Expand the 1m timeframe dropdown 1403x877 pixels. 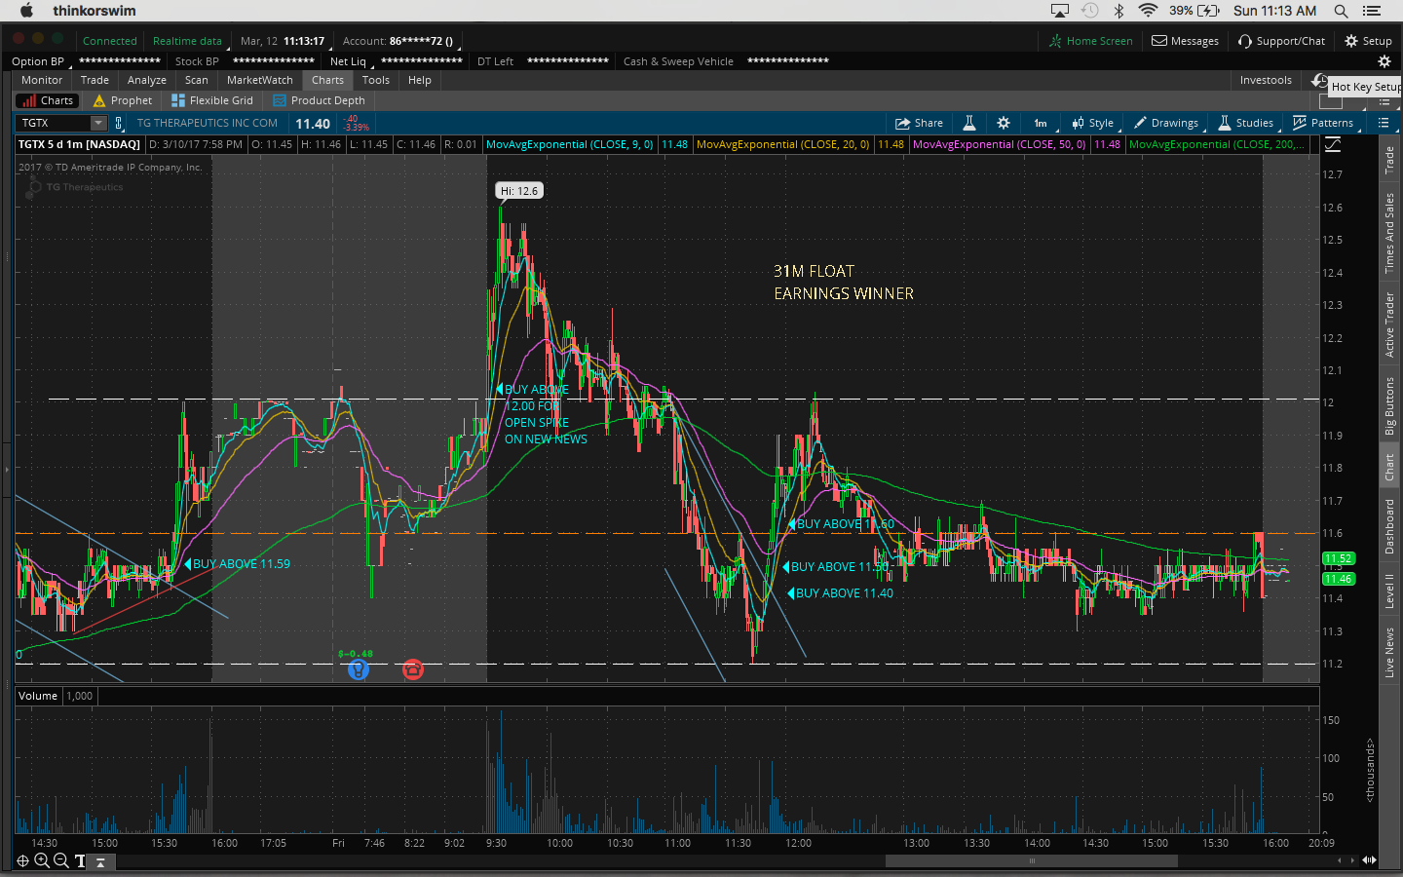[x=1041, y=123]
